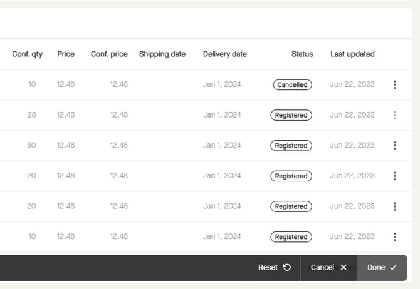
Task: Click confirmed quantity 28 cell
Action: click(31, 115)
